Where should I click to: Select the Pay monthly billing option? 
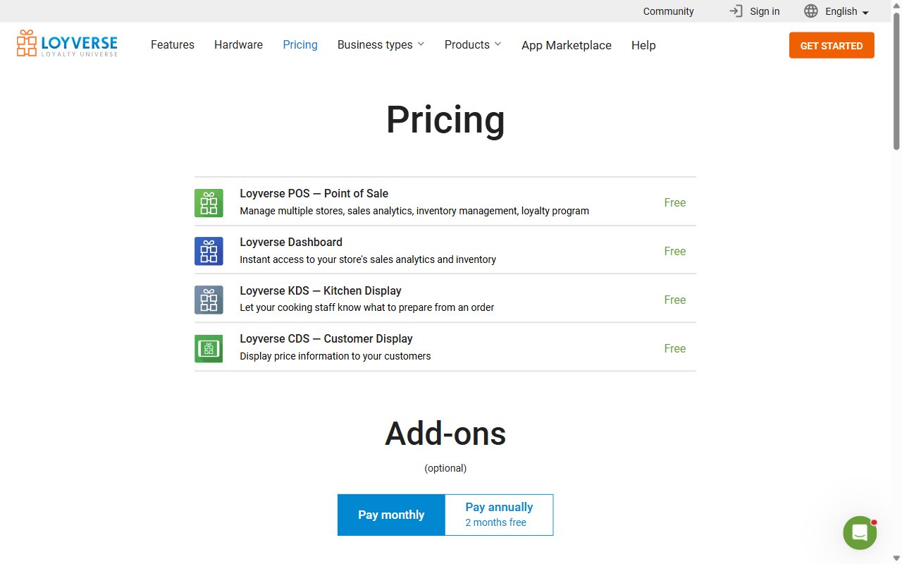point(391,515)
